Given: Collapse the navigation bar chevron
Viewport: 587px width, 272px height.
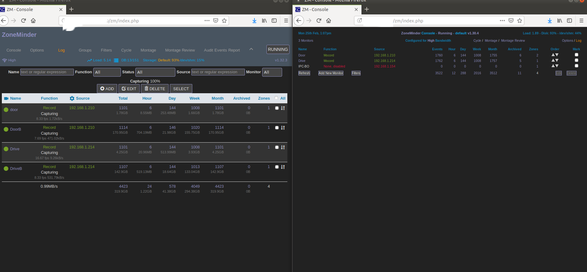Looking at the screenshot, I should pyautogui.click(x=251, y=49).
